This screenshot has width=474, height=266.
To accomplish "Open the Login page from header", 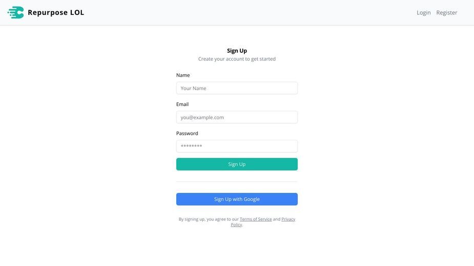I will (423, 13).
